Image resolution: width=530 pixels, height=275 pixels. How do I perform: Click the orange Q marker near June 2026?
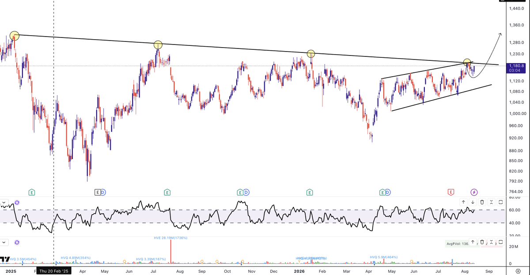[411, 262]
